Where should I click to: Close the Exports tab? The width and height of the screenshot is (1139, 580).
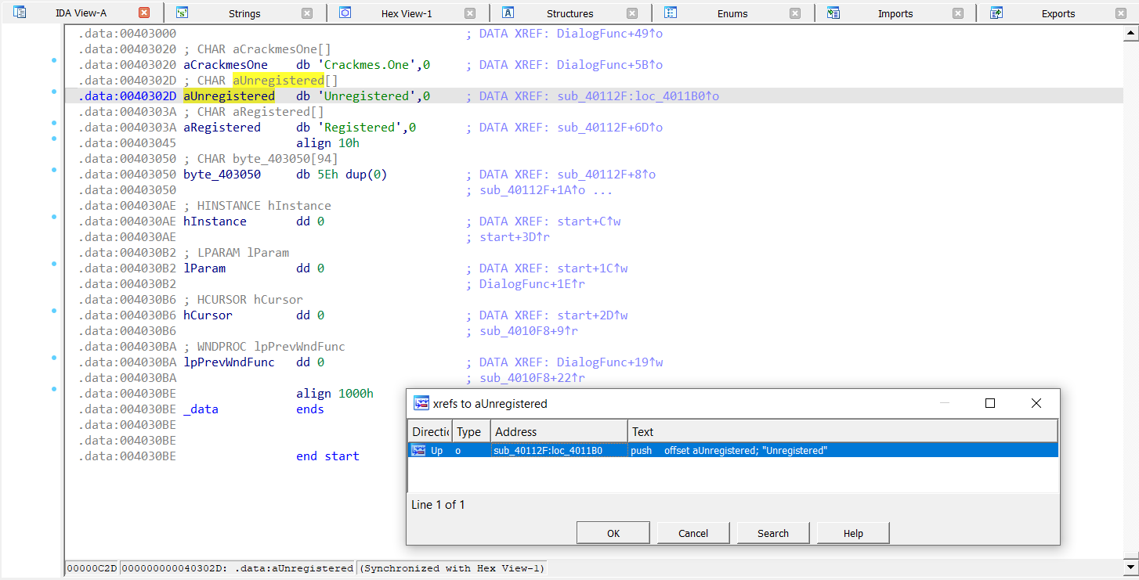[1121, 13]
